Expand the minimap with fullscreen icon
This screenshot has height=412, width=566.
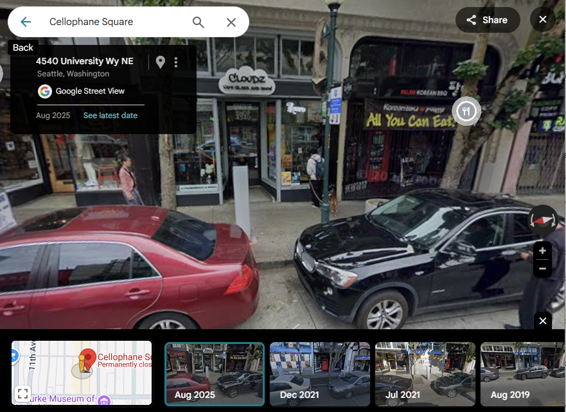[x=22, y=393]
